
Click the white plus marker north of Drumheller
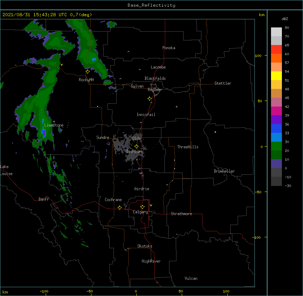point(215,132)
